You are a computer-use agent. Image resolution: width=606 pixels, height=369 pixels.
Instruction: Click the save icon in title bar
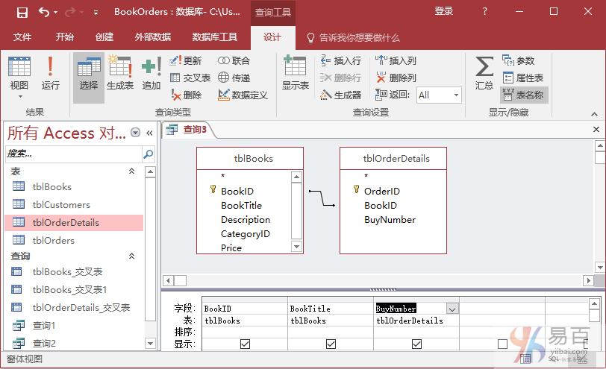click(x=22, y=12)
